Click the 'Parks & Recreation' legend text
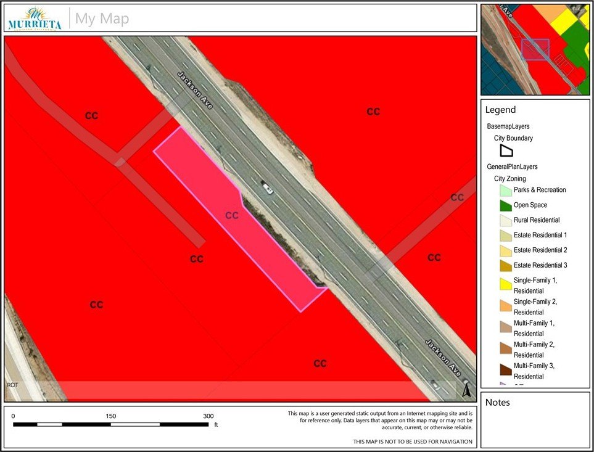 [540, 190]
